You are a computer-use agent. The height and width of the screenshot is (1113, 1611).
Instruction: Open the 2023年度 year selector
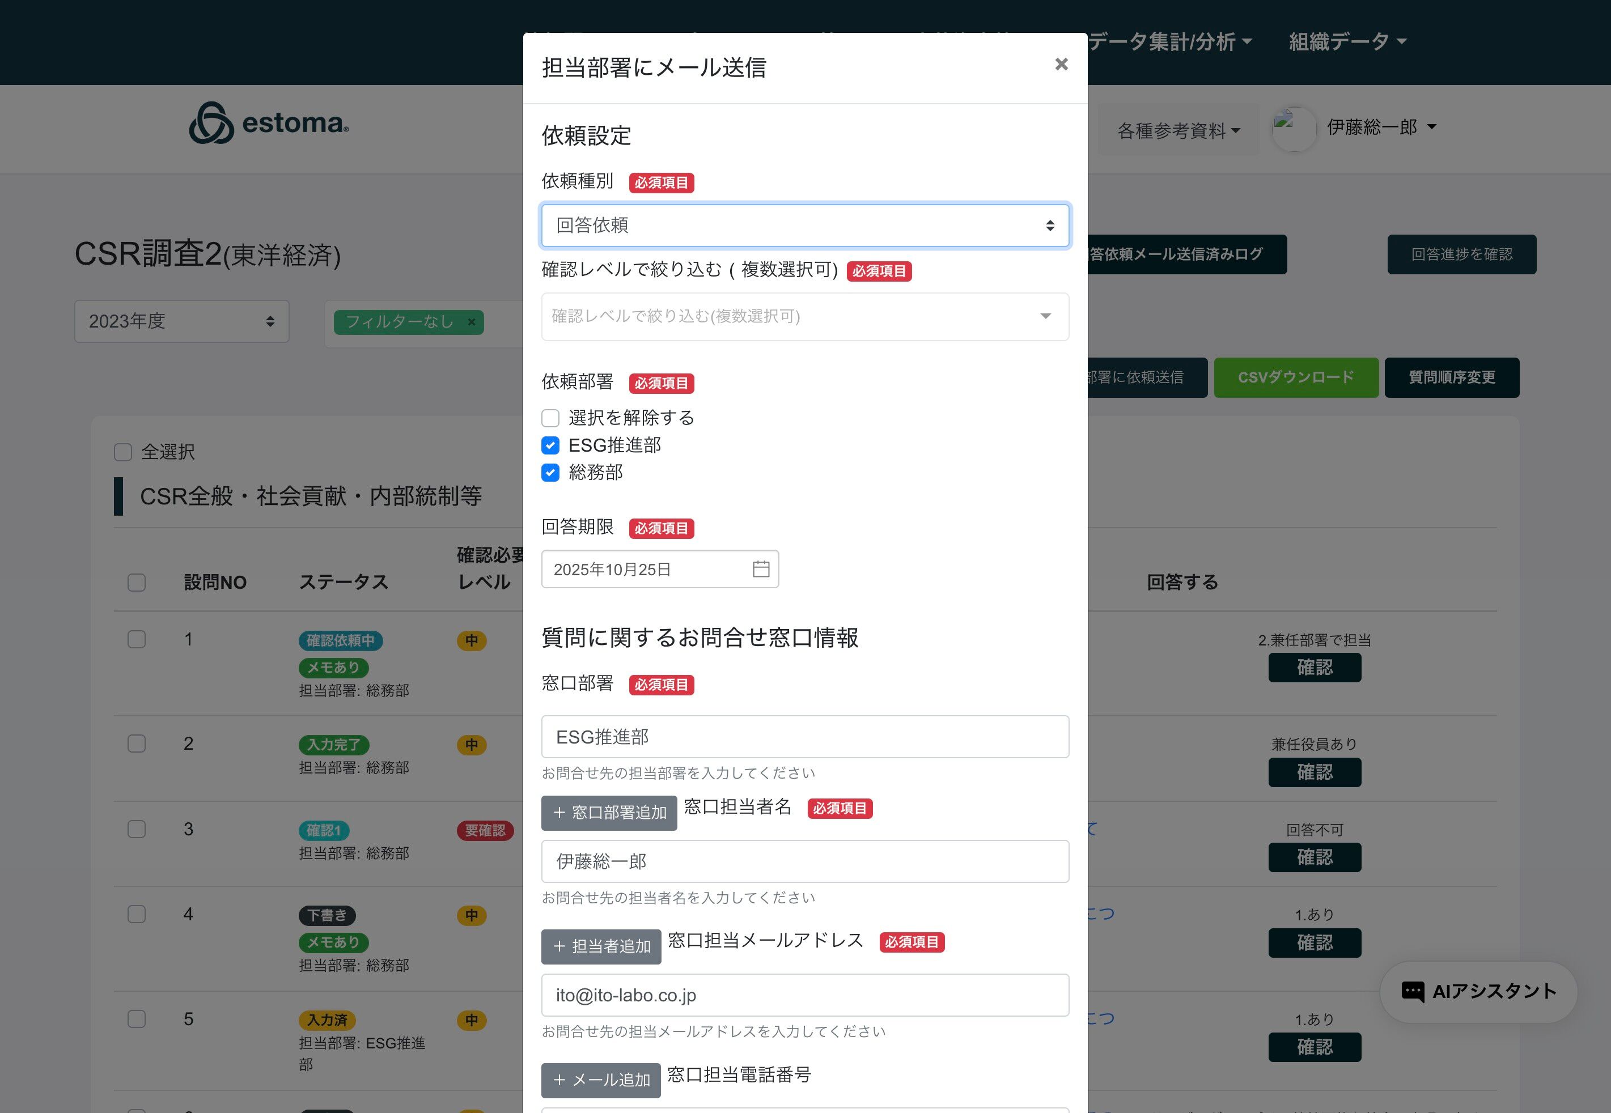(181, 321)
